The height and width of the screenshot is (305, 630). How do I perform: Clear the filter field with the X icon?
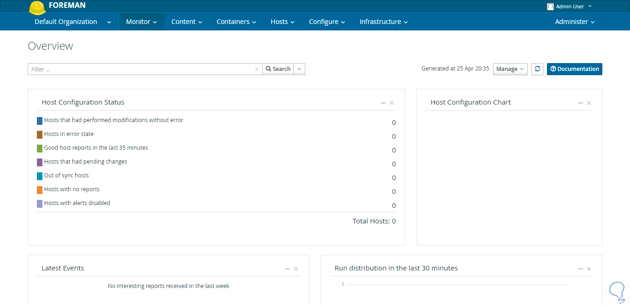point(256,70)
